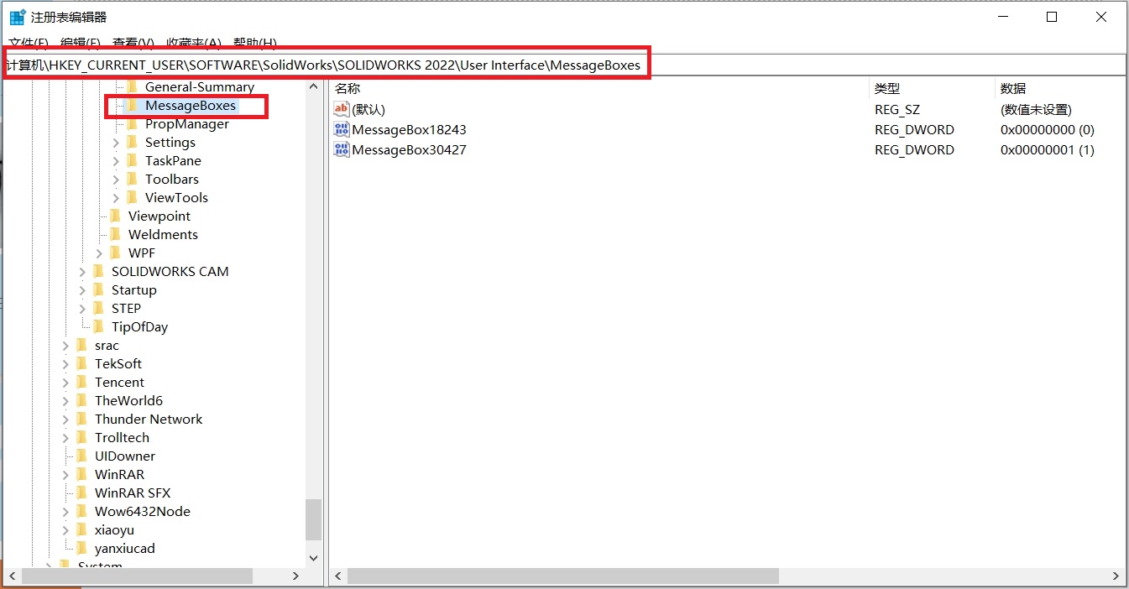Click the SOLIDWORKS CAM folder icon
The image size is (1129, 589).
[98, 271]
